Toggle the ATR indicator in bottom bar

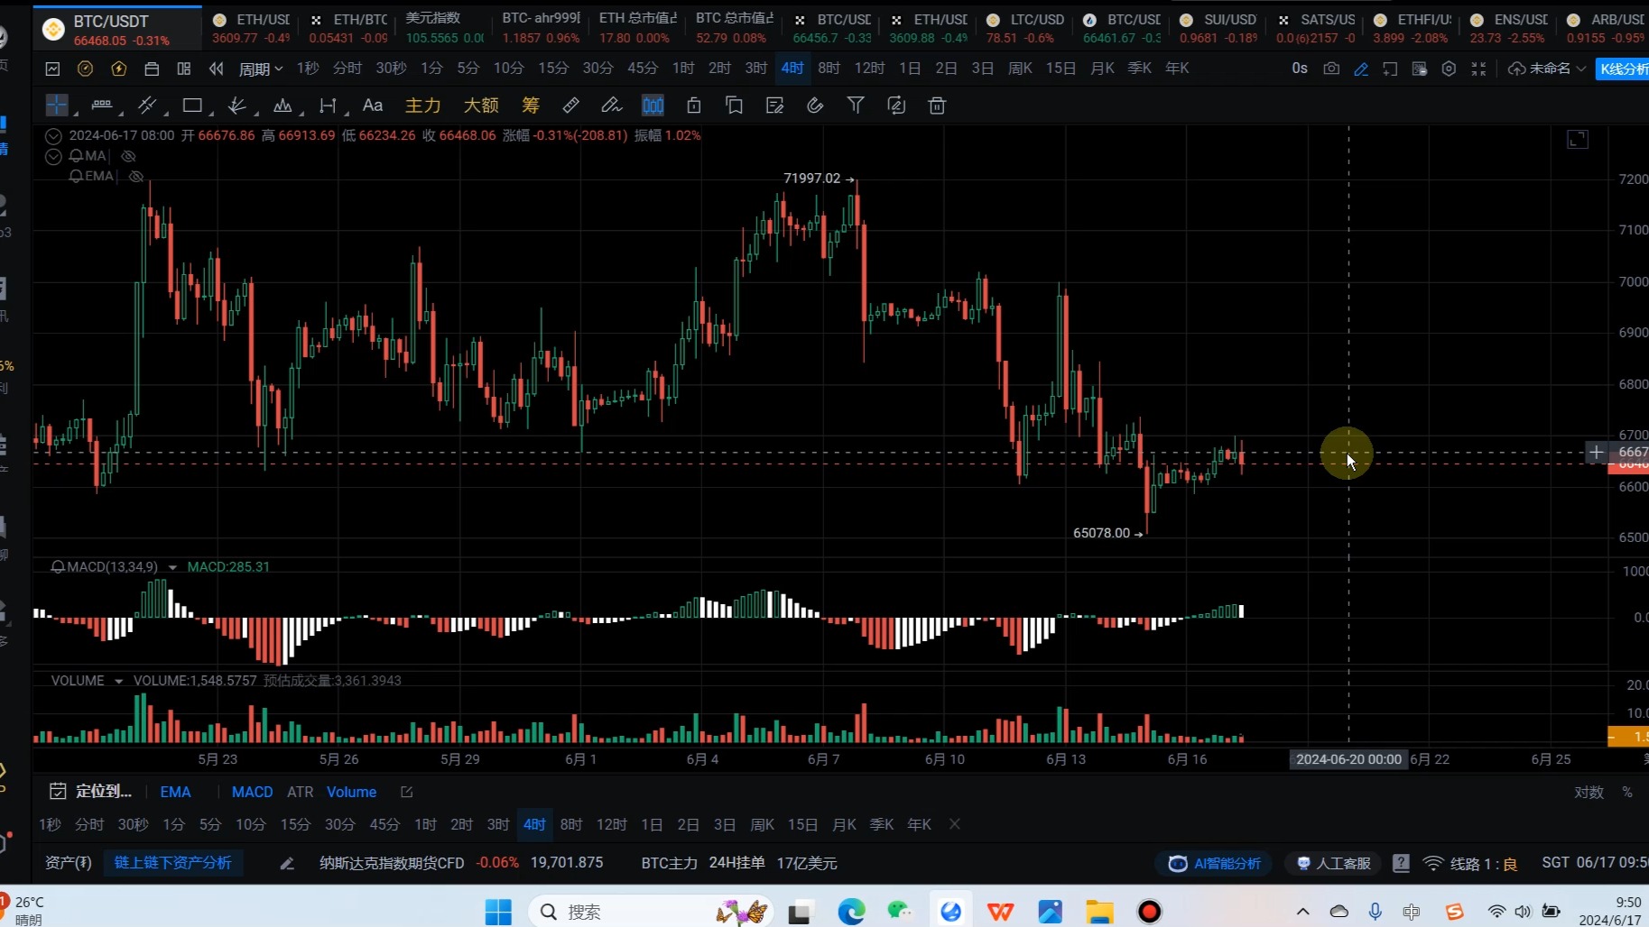tap(300, 792)
